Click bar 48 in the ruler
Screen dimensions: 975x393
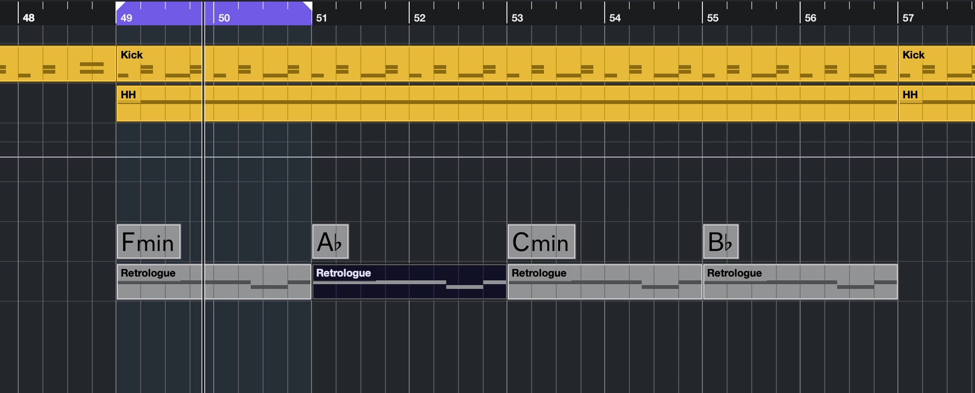29,18
